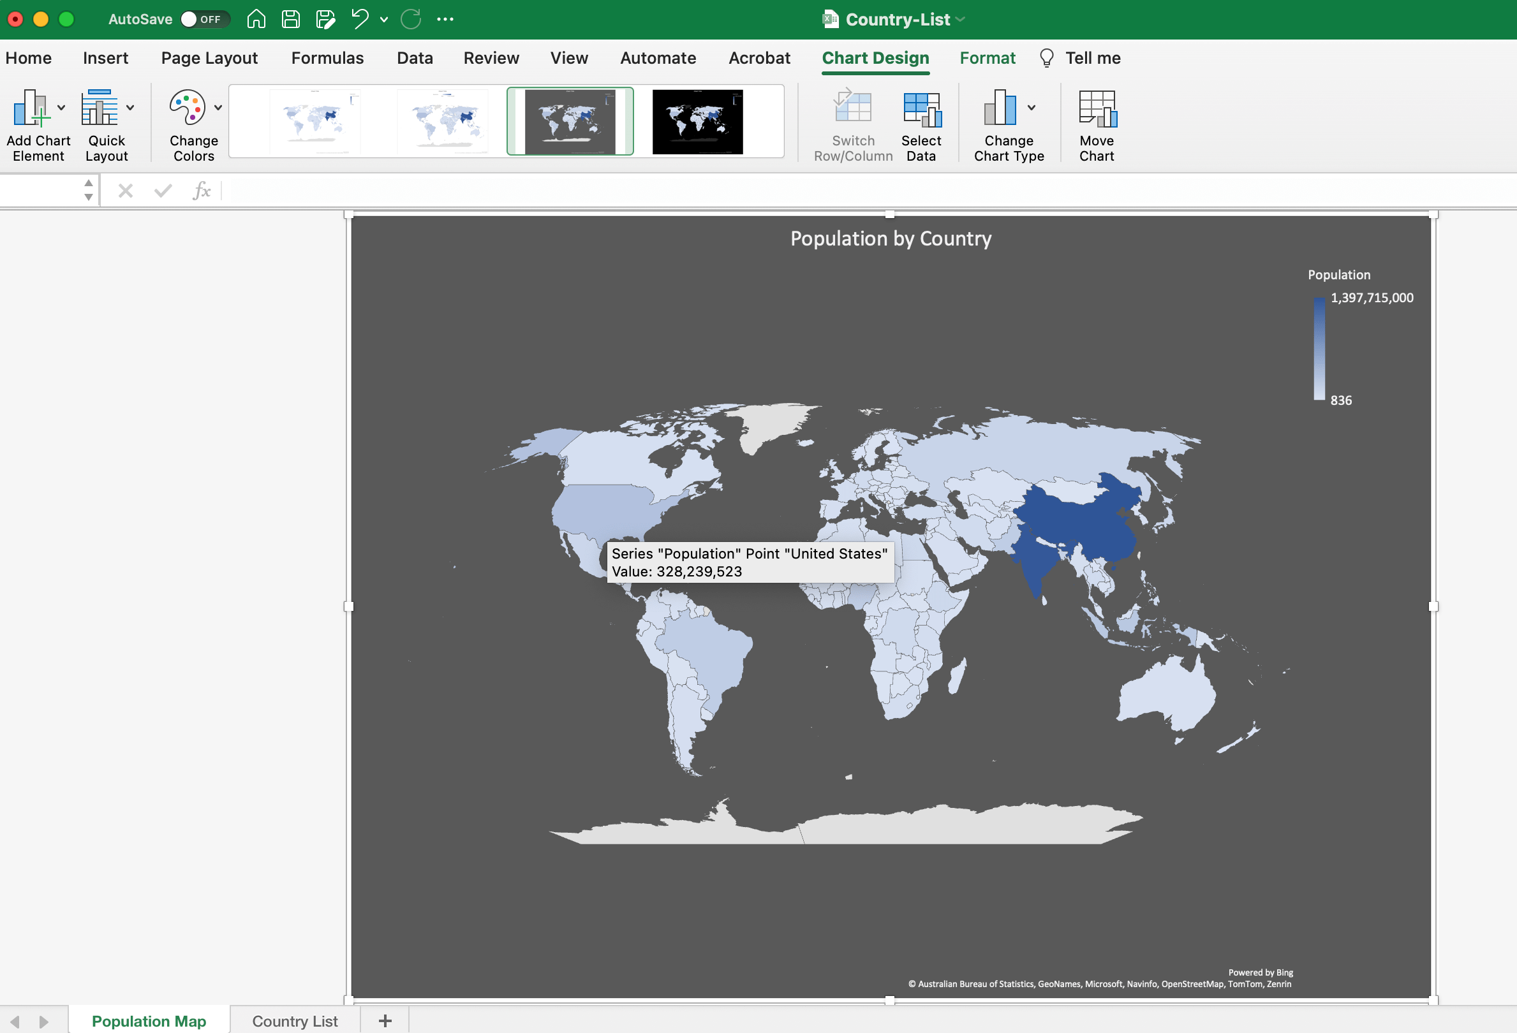Screen dimensions: 1517x1033
Task: Click the green confirm checkmark in formula bar
Action: pyautogui.click(x=163, y=191)
